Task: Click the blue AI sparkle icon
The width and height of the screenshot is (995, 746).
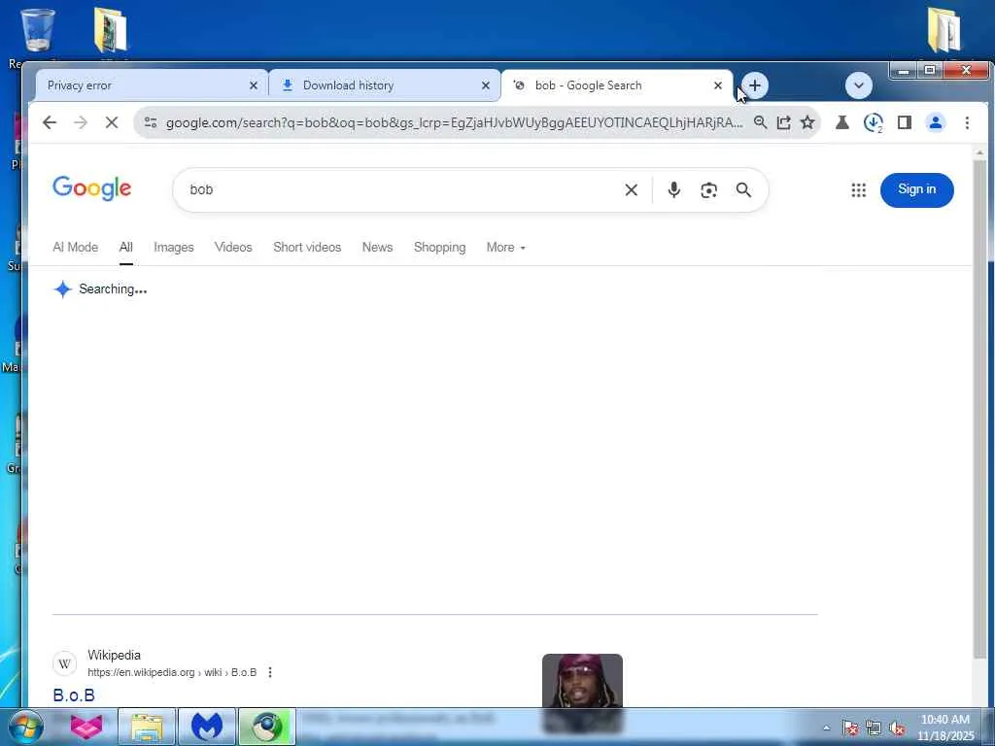Action: coord(62,289)
